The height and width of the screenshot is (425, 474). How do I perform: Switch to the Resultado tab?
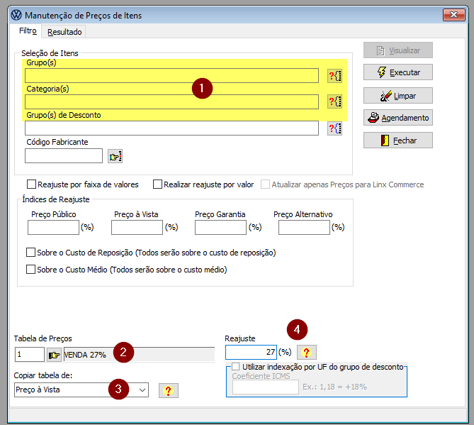tap(64, 32)
